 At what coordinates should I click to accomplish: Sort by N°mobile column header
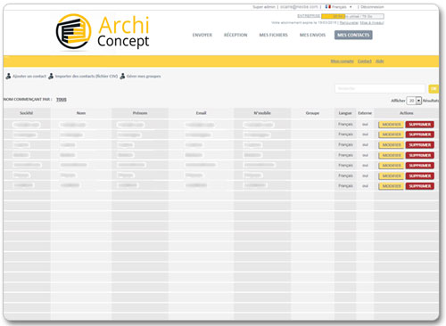coord(262,113)
